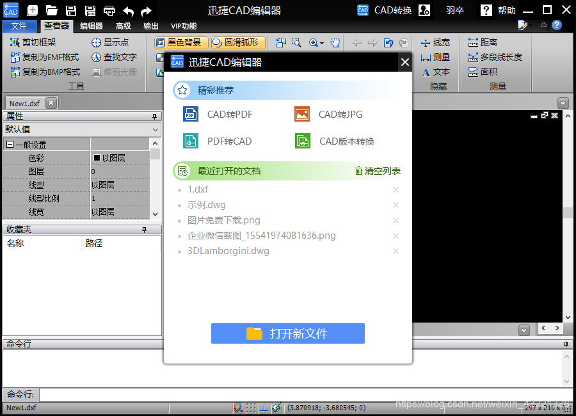Open the document tabs dropdown arrow
Screen dimensions: 576x416
pos(563,102)
